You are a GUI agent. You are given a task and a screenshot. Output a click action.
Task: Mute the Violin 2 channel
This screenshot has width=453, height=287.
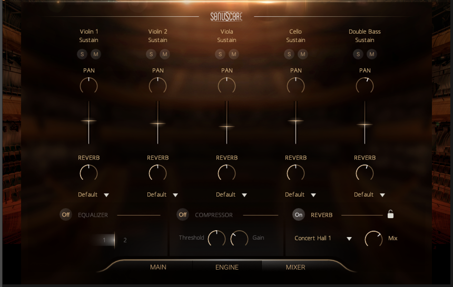pyautogui.click(x=165, y=54)
